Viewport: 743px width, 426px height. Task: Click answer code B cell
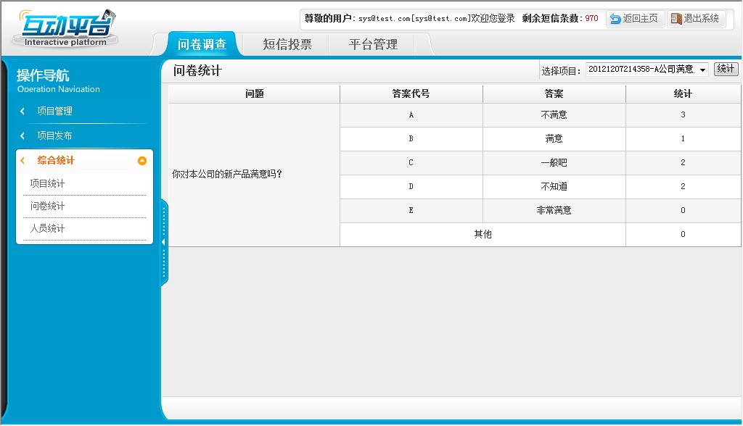[x=411, y=138]
